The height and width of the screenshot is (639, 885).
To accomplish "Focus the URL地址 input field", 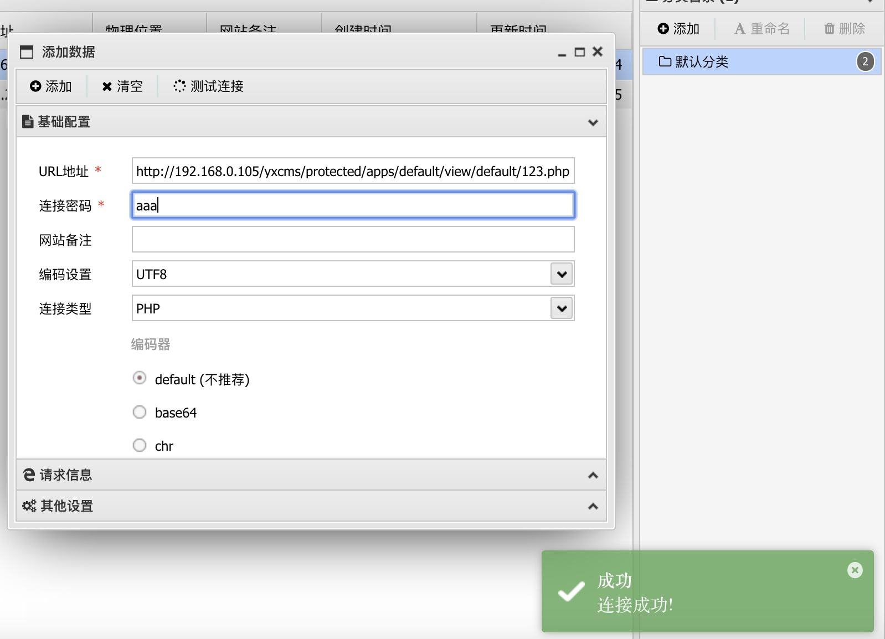I will pyautogui.click(x=353, y=171).
